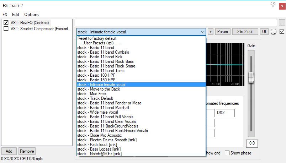286x163 pixels.
Task: Pick the Pads locut [snk] preset
Action: [141, 145]
